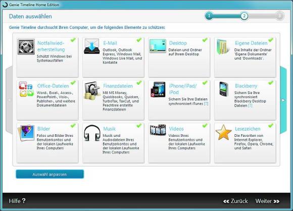This screenshot has width=293, height=211.
Task: Click the Videos film strip icon
Action: pyautogui.click(x=158, y=130)
